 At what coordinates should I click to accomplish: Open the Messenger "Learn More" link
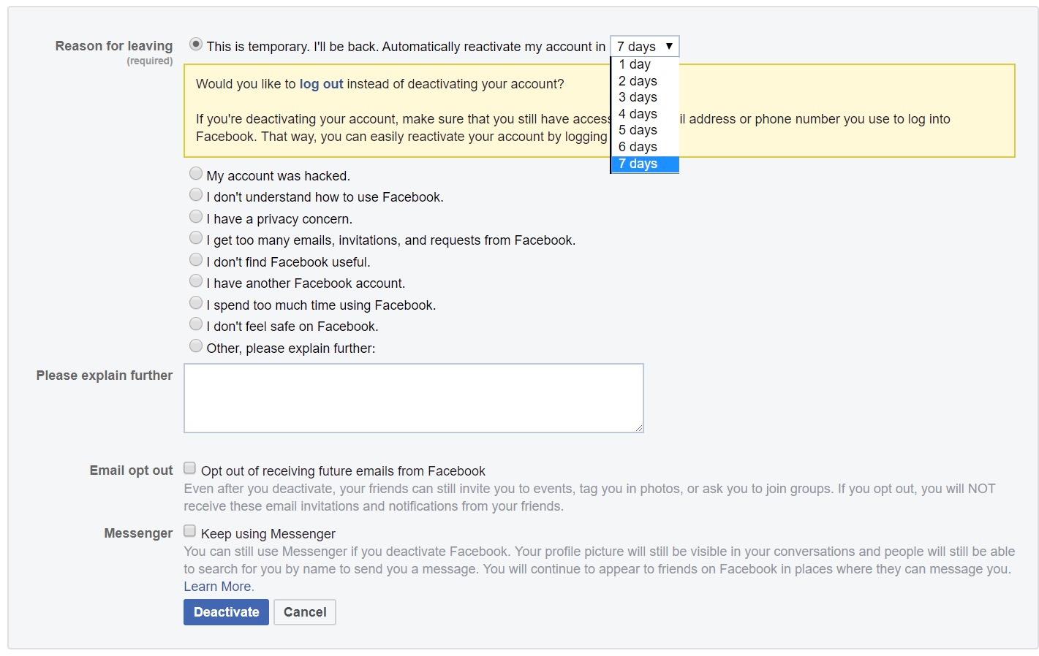(218, 587)
